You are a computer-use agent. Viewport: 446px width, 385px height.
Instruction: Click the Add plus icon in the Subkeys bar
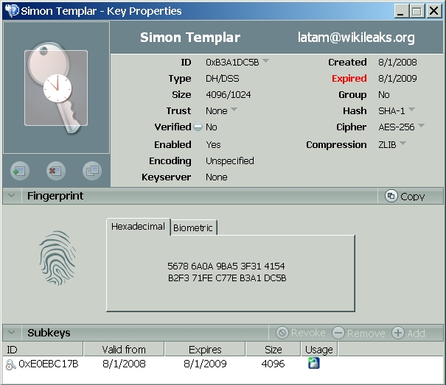pyautogui.click(x=398, y=333)
